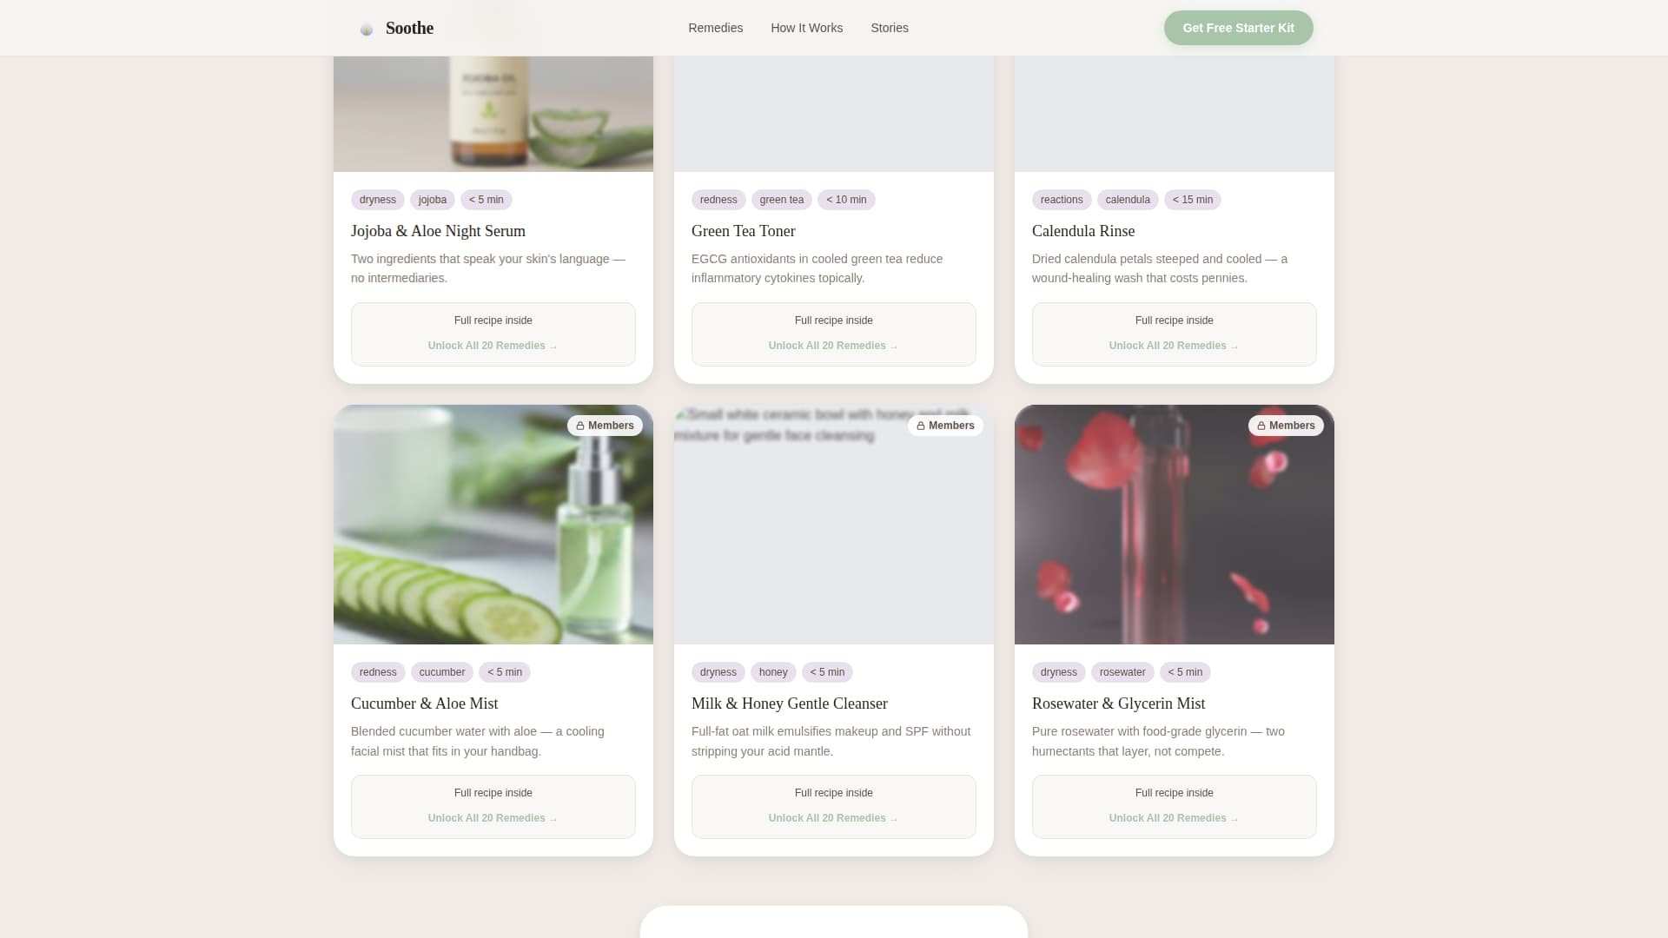The image size is (1668, 938).
Task: Click the Soothe logo icon
Action: pyautogui.click(x=367, y=29)
